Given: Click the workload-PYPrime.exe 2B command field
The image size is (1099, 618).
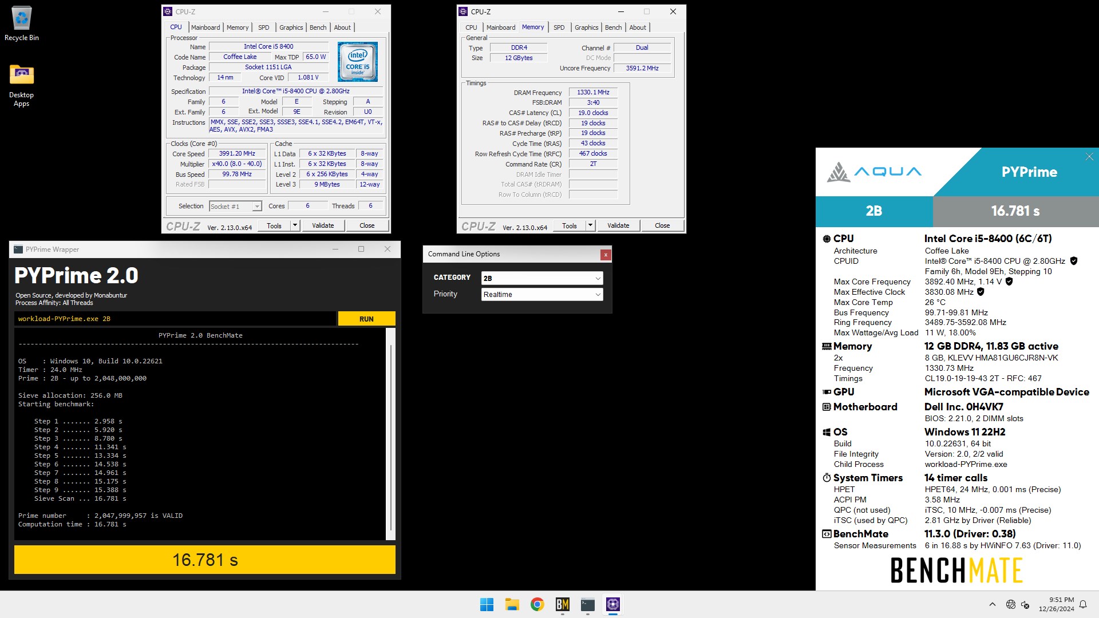Looking at the screenshot, I should pyautogui.click(x=175, y=319).
